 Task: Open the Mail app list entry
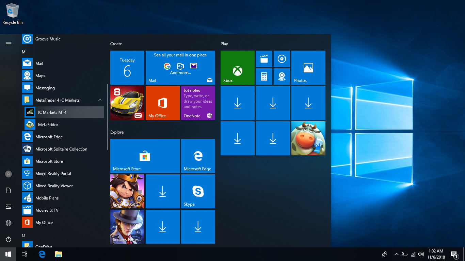coord(63,64)
